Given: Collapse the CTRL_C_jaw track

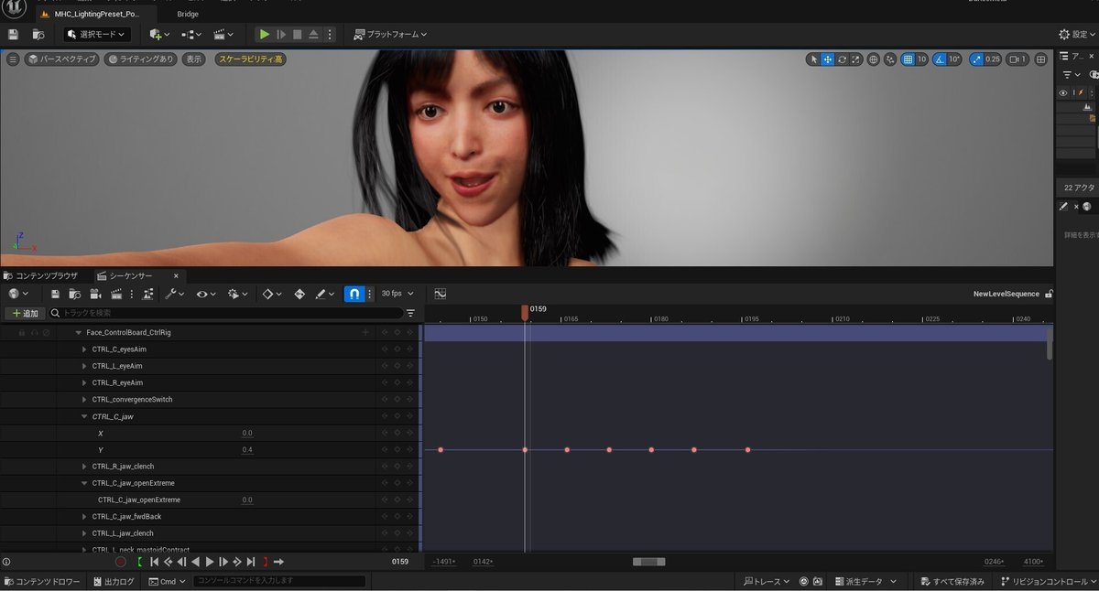Looking at the screenshot, I should click(84, 416).
